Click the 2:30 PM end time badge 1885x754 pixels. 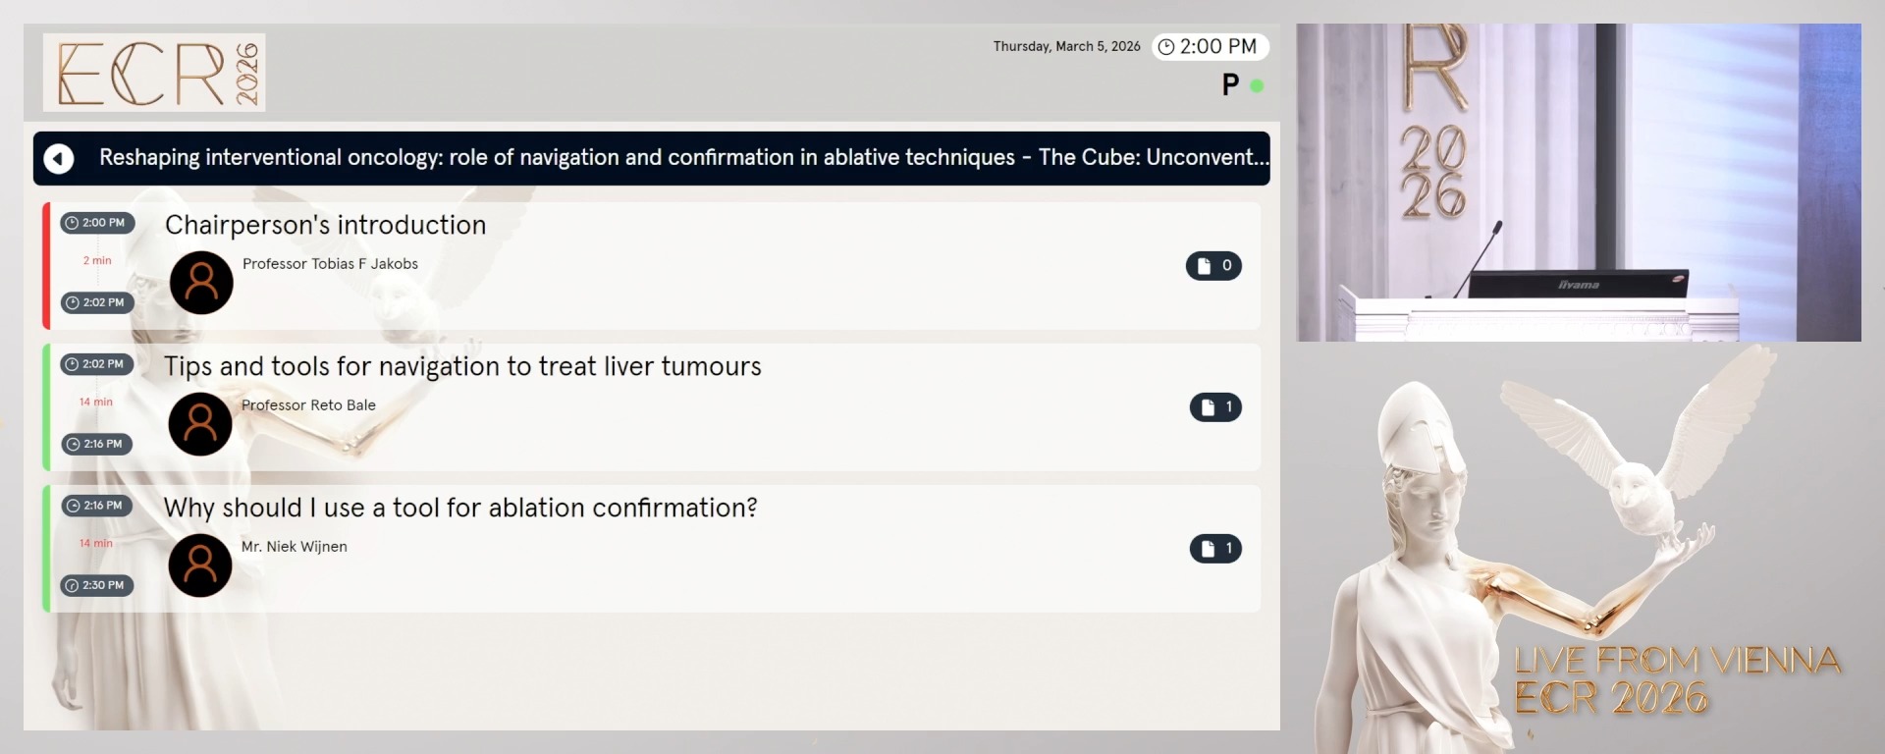(97, 585)
